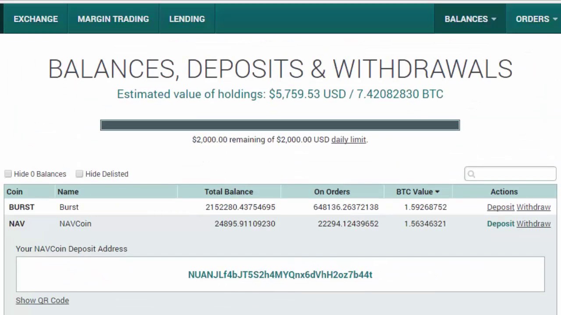
Task: Click the Actions column header
Action: click(x=504, y=192)
